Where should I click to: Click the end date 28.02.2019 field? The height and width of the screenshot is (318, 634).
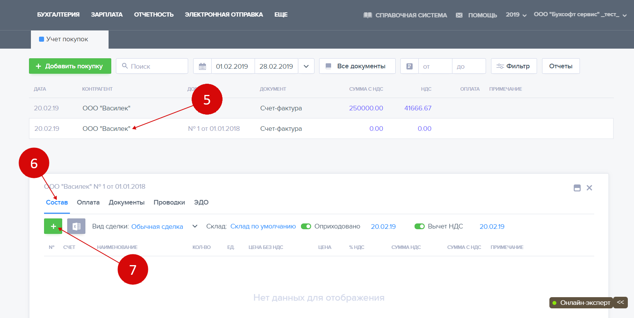point(276,66)
